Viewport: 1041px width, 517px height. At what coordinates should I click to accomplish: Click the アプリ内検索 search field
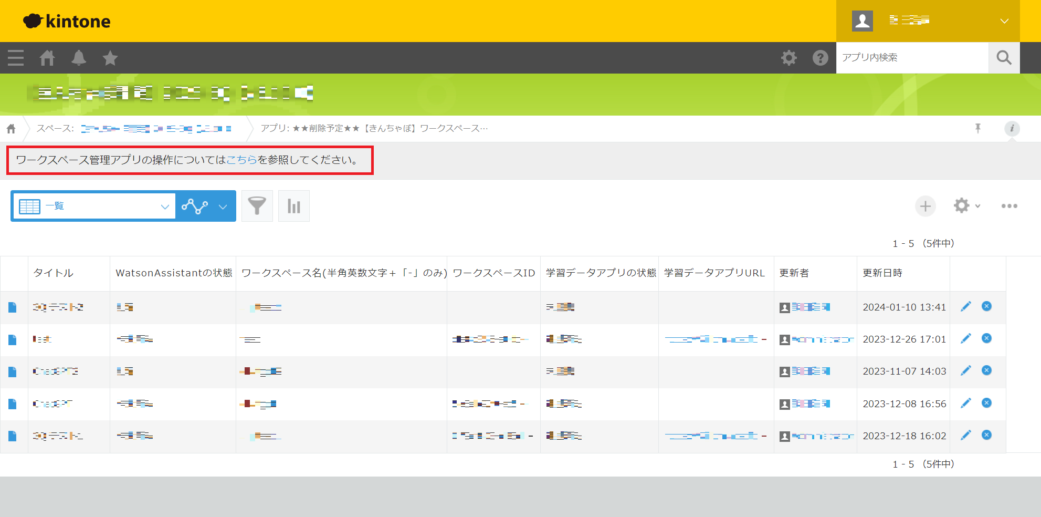tap(912, 58)
